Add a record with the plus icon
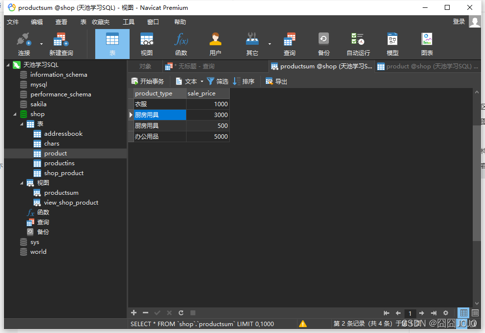 click(134, 312)
